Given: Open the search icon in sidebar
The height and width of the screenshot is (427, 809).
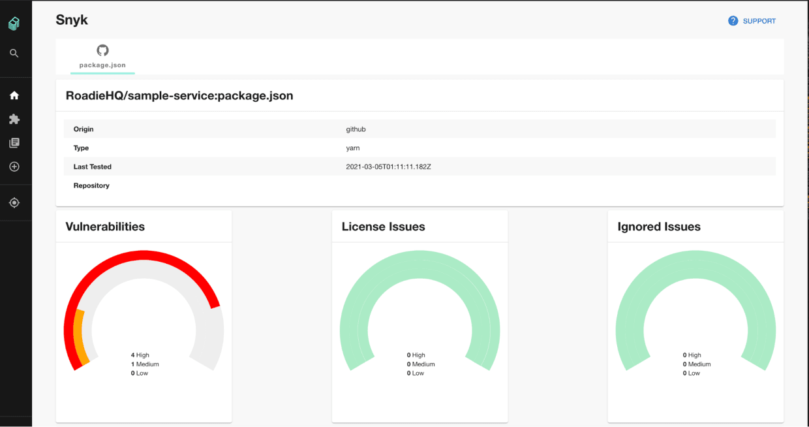Looking at the screenshot, I should click(14, 54).
